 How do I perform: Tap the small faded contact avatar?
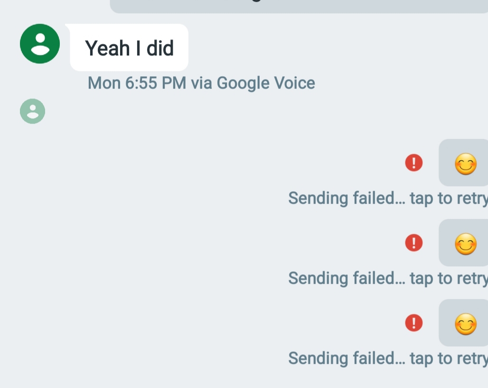point(32,111)
